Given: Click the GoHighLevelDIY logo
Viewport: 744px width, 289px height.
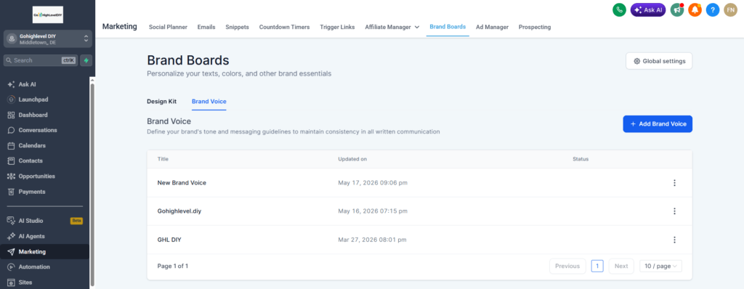Looking at the screenshot, I should (47, 15).
